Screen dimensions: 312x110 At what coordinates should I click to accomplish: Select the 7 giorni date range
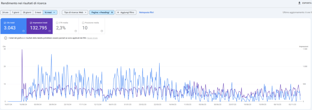16,12
